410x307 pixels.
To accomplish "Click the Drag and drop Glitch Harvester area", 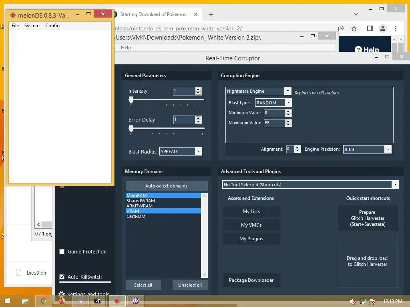I will coord(368,261).
